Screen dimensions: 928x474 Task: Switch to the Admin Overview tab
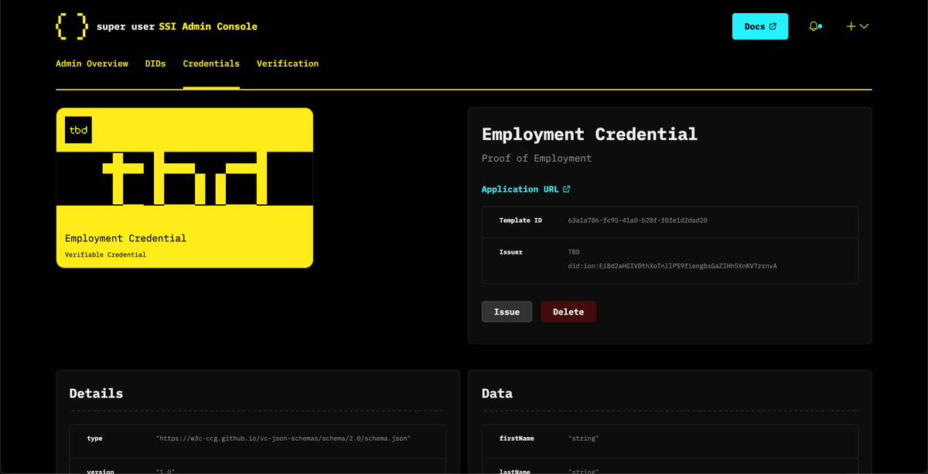click(92, 63)
